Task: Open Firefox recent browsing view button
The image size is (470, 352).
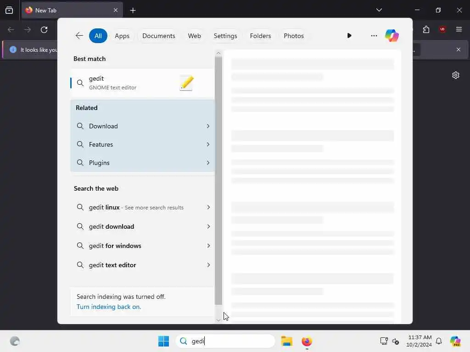Action: (x=9, y=10)
